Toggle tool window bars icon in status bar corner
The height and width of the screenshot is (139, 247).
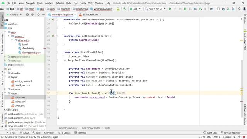[x=2, y=137]
